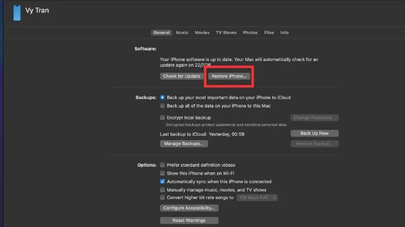Click Back Up Now
This screenshot has width=405, height=227.
coord(314,133)
